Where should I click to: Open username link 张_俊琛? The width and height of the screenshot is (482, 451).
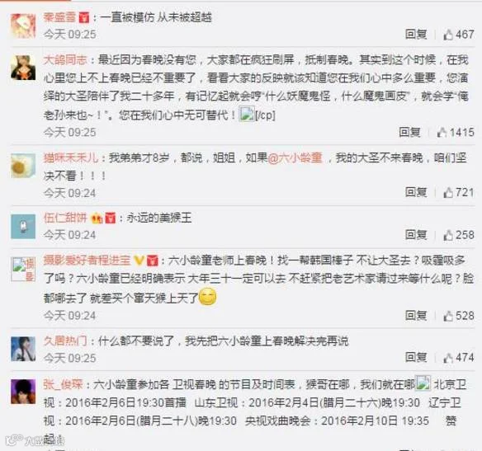63,384
